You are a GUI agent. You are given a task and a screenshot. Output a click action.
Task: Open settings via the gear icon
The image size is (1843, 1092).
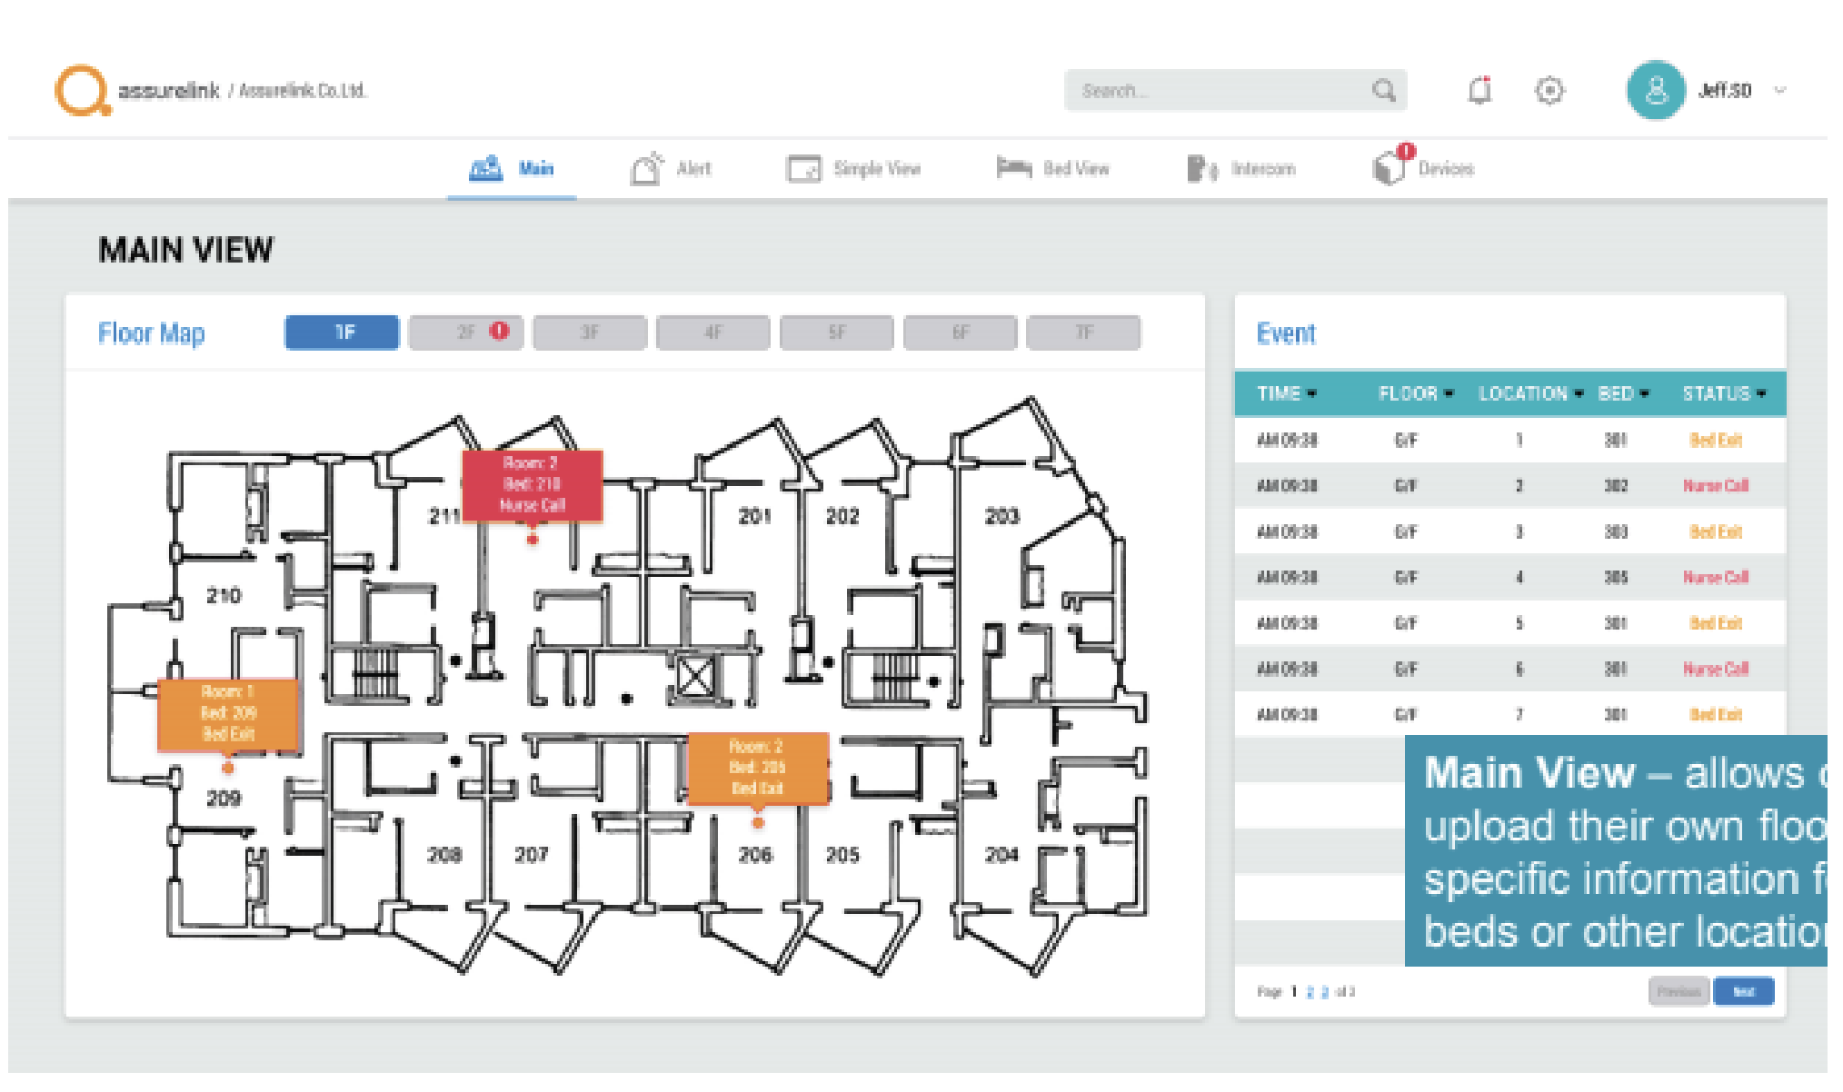pos(1549,90)
